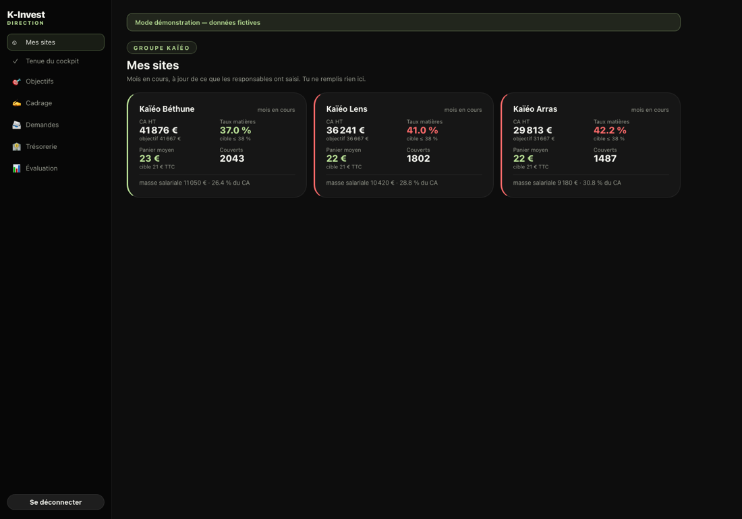Click the 23 € panier moyen value
The width and height of the screenshot is (742, 519).
(x=150, y=158)
